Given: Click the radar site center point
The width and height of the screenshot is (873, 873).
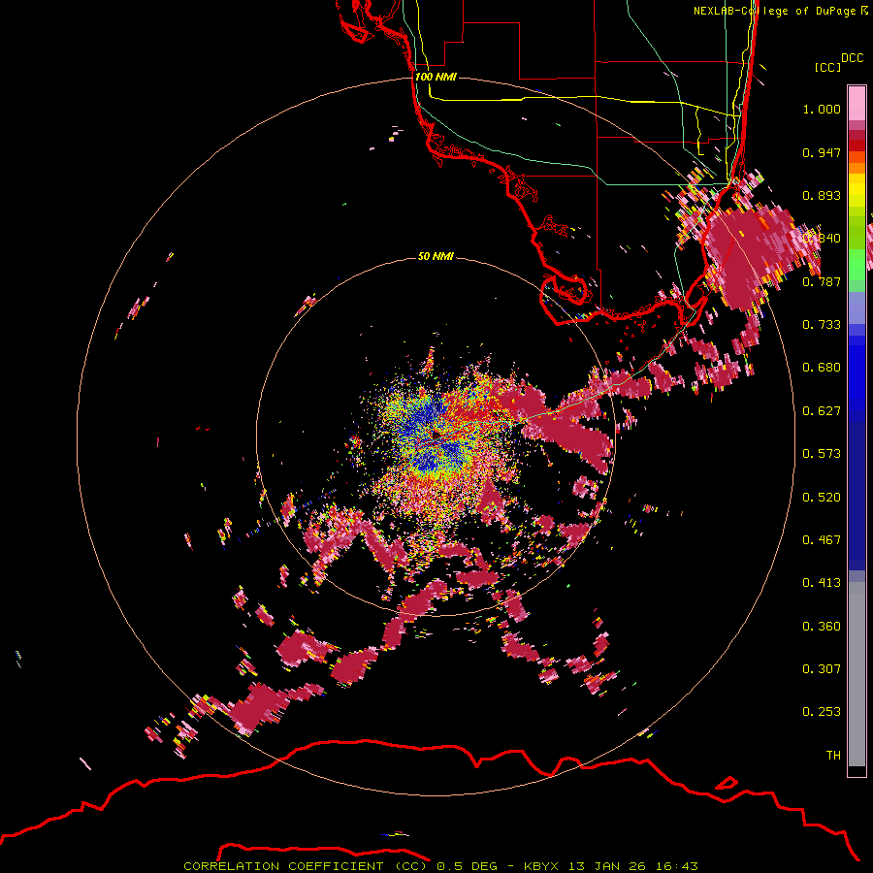Looking at the screenshot, I should point(436,436).
